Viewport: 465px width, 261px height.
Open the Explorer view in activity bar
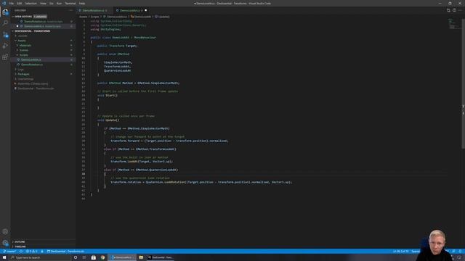coord(5,12)
